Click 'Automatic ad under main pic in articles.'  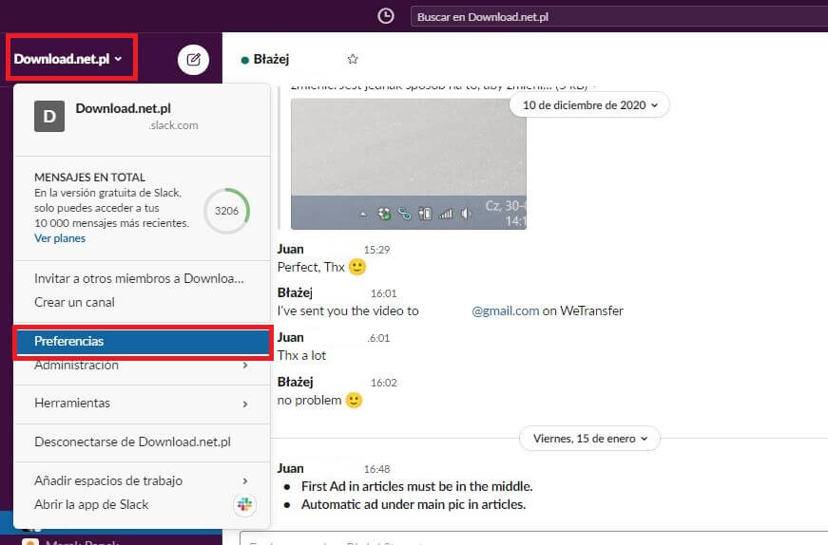[414, 504]
